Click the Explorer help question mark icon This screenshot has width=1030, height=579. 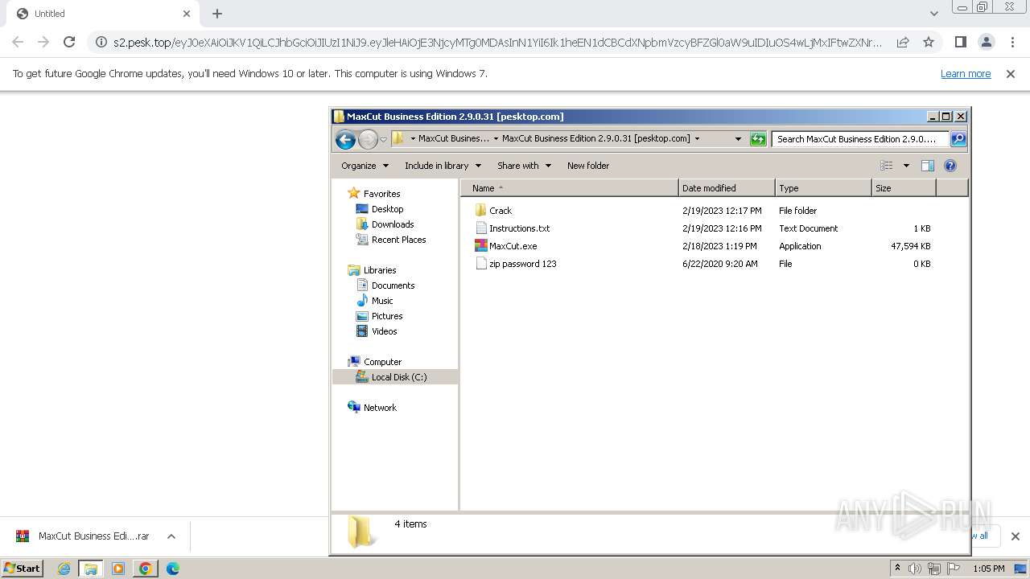(x=950, y=166)
